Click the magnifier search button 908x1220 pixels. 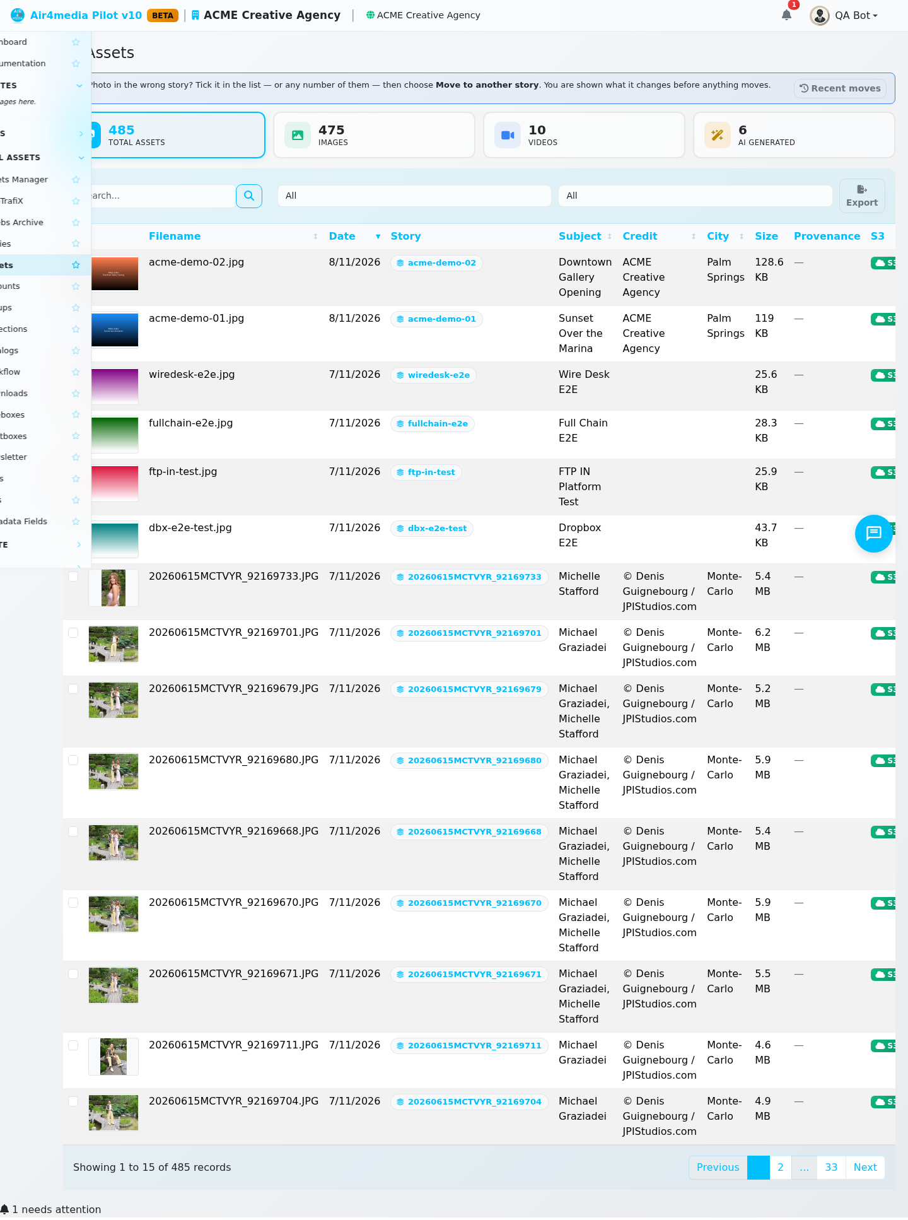pyautogui.click(x=249, y=196)
